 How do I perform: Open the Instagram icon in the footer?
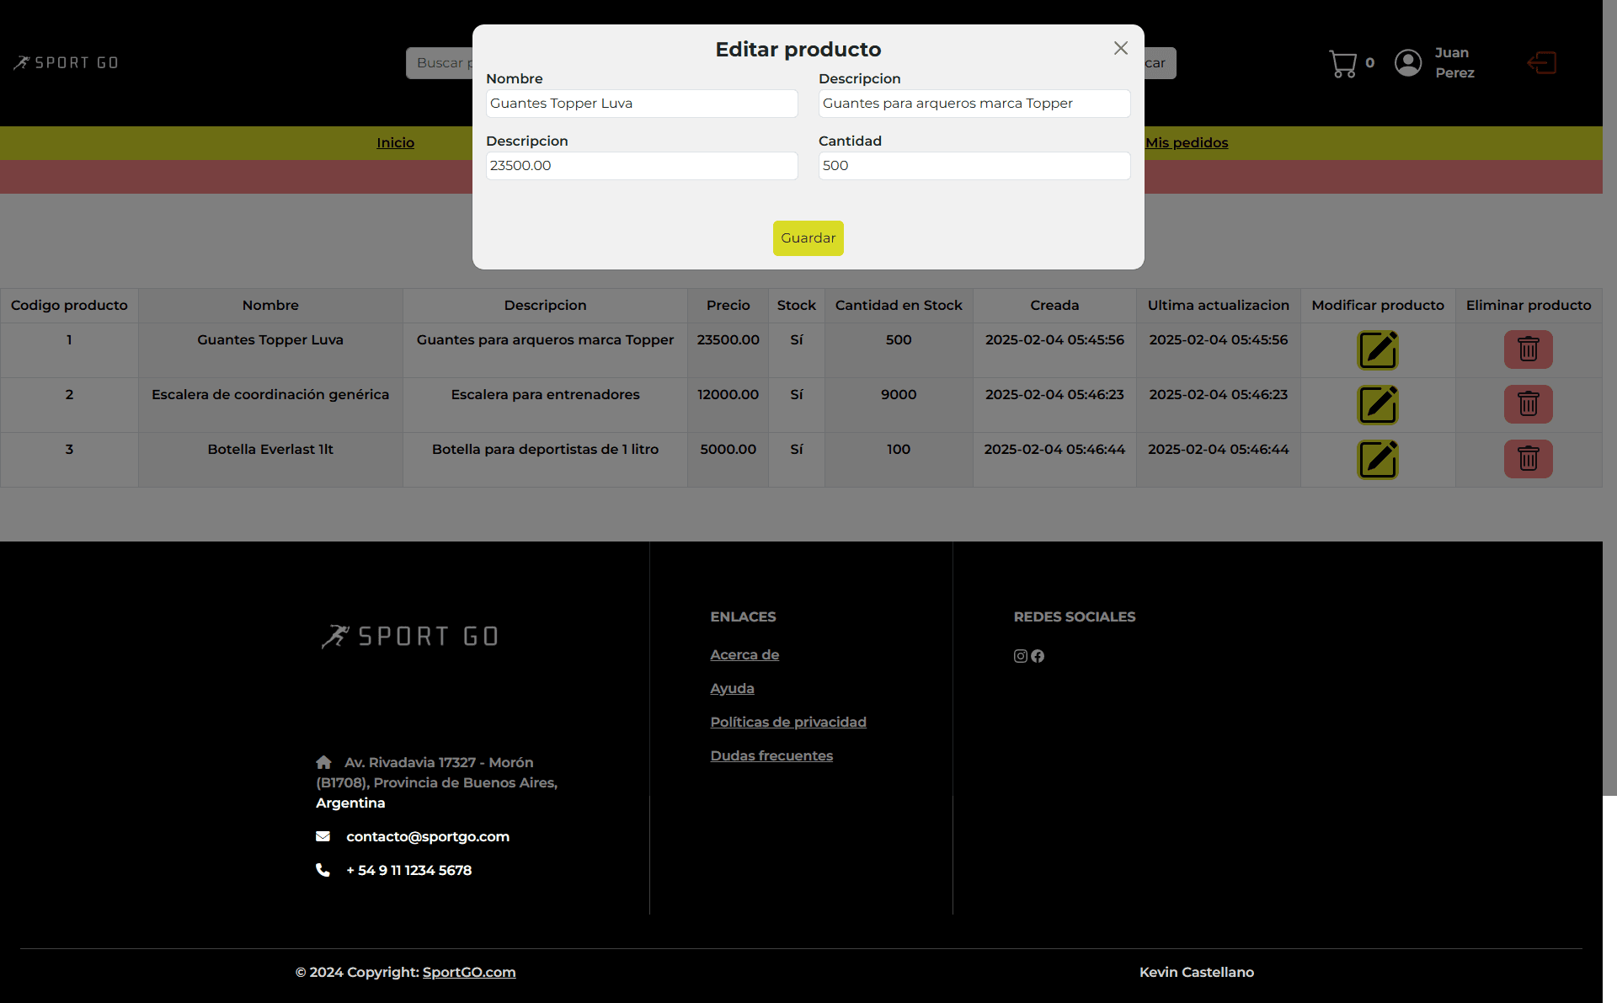[1020, 656]
